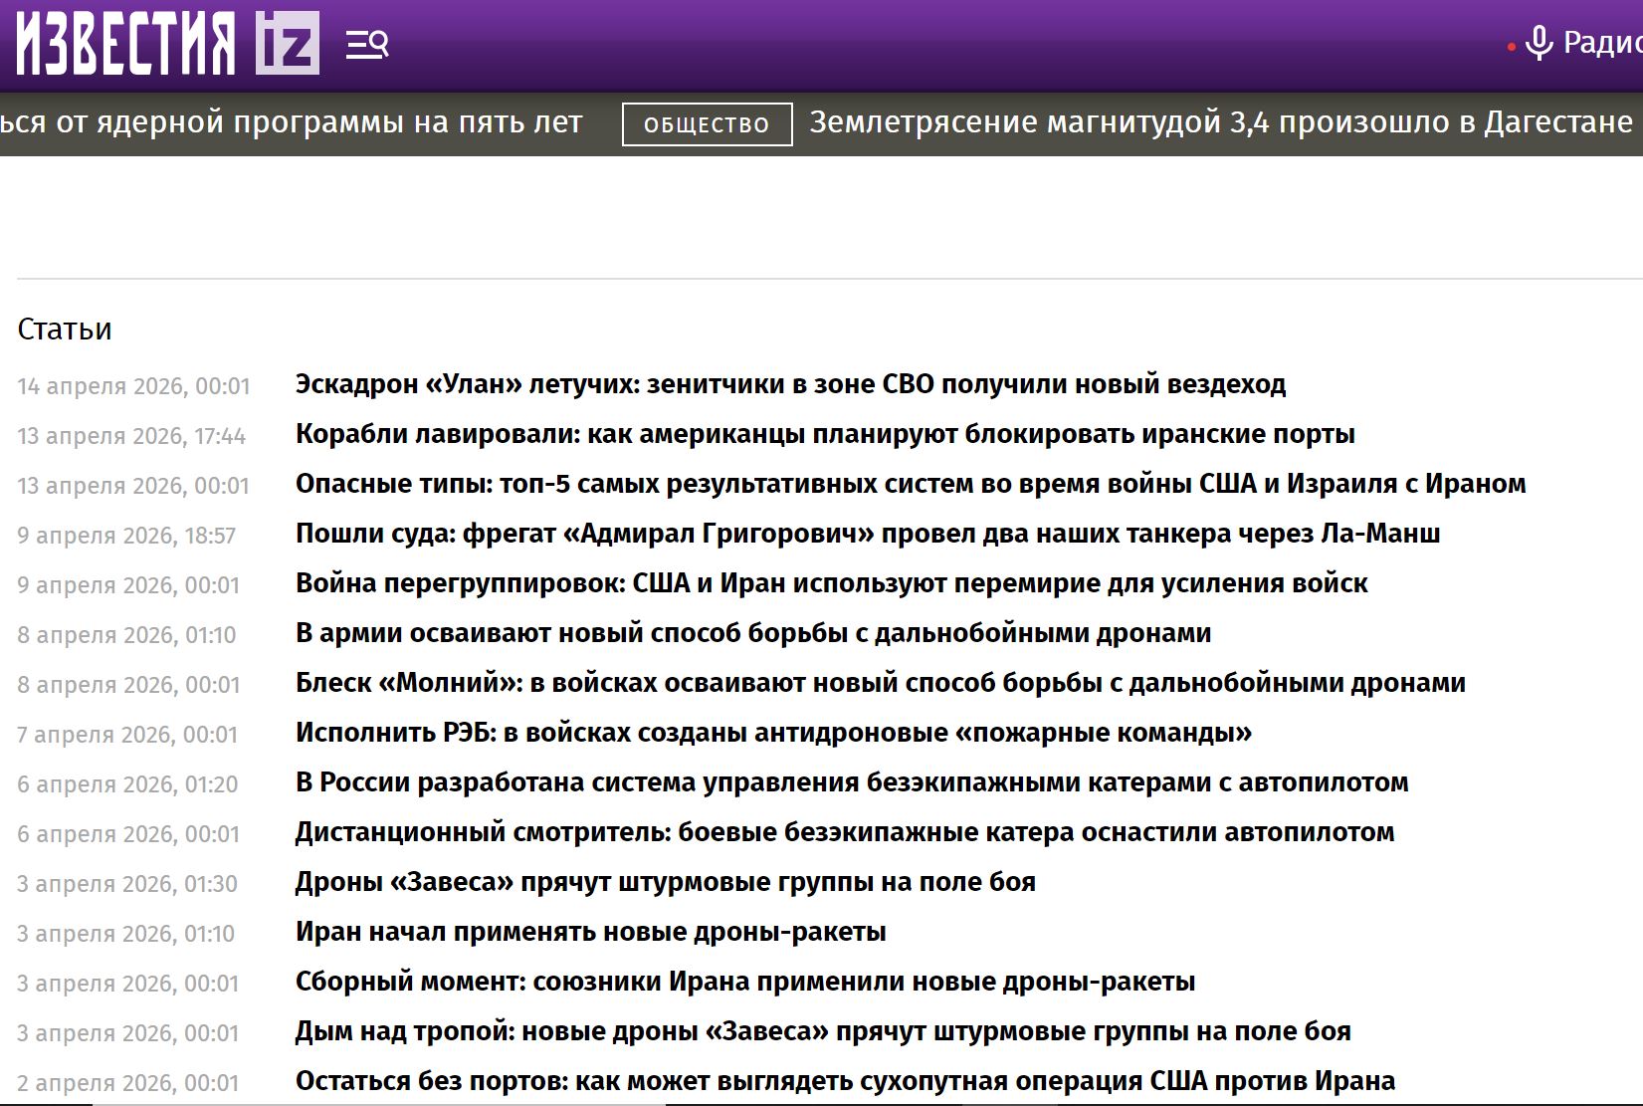
Task: Click the Известия logo wordmark
Action: [x=126, y=44]
